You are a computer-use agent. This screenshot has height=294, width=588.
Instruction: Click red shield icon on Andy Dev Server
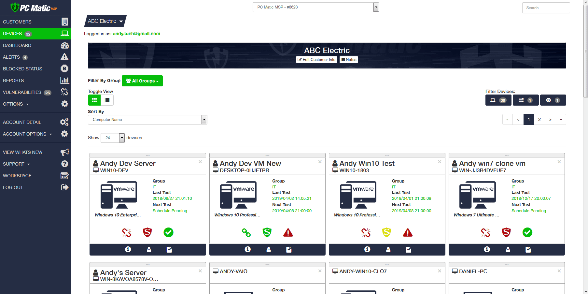[147, 232]
